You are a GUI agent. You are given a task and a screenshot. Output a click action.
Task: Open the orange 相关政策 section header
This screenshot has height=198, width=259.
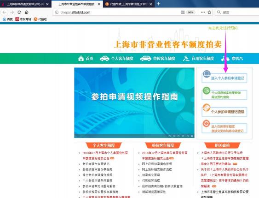tap(222, 145)
